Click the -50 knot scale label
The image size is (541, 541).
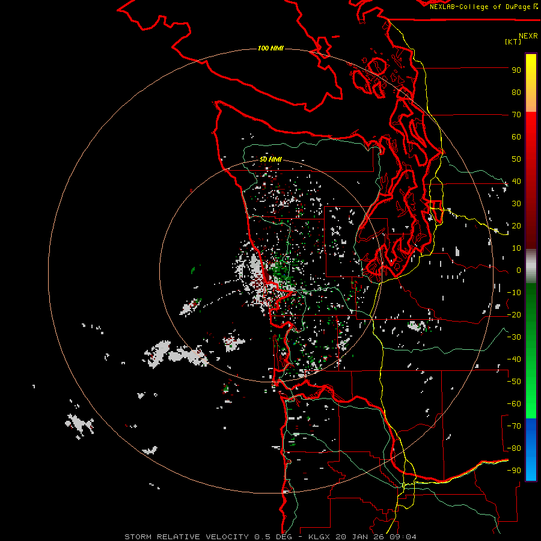(x=514, y=382)
